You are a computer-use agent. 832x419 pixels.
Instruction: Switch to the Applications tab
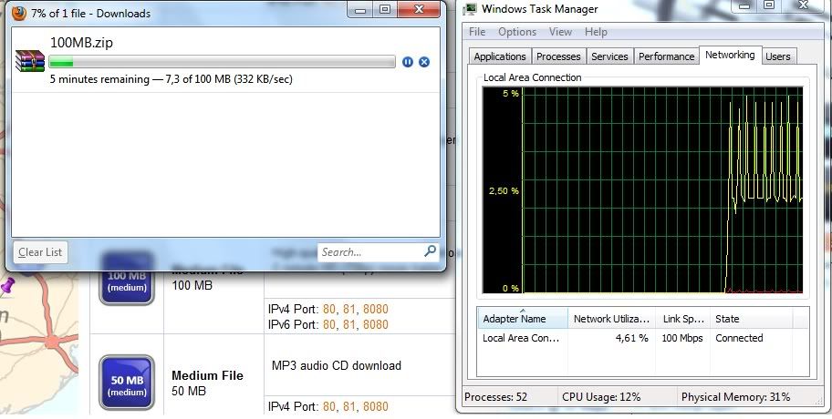click(500, 56)
